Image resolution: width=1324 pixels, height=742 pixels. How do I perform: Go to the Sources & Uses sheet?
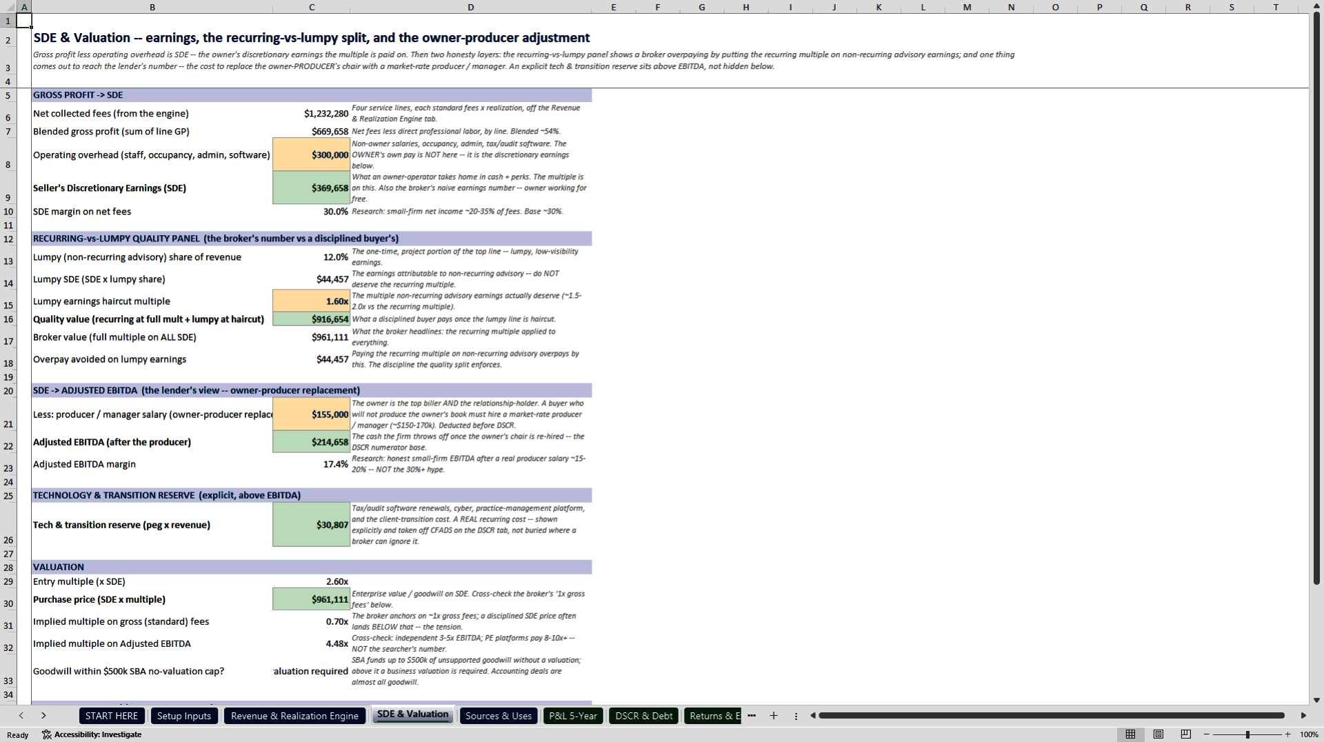(499, 716)
